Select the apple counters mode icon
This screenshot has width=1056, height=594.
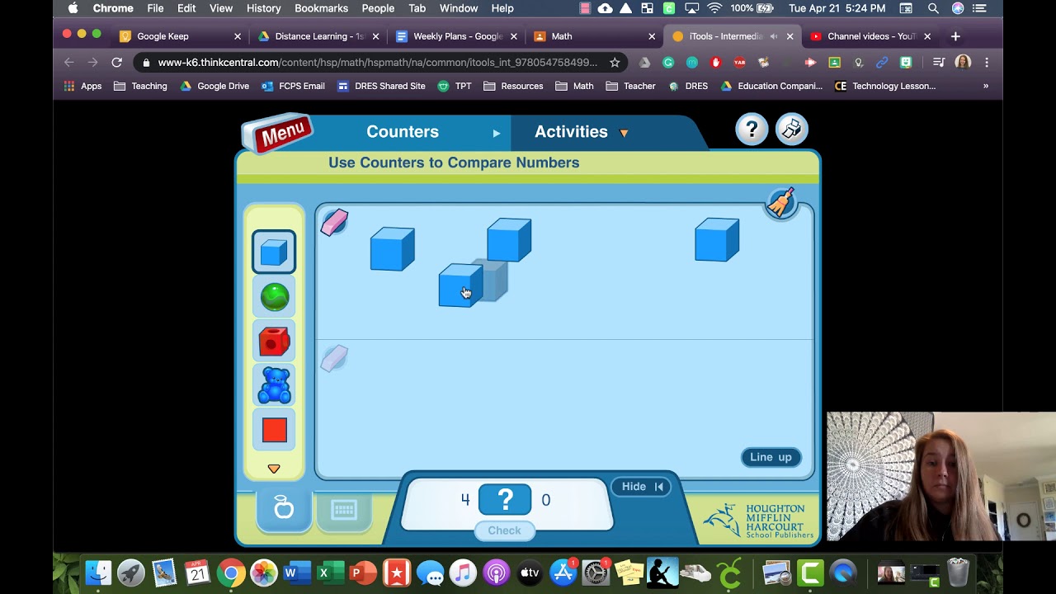point(284,509)
